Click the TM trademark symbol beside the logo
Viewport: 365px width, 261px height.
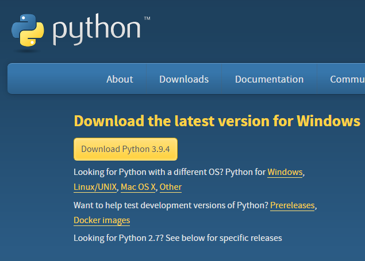(x=147, y=18)
